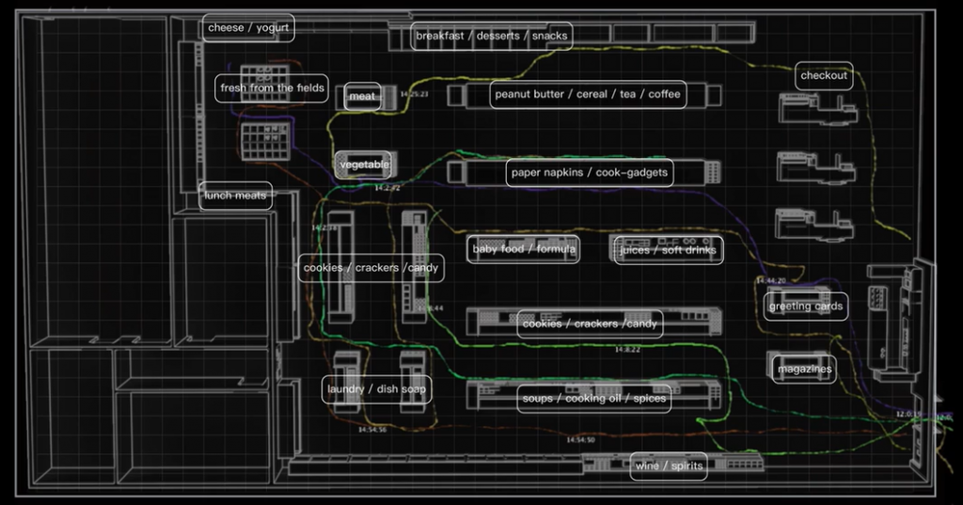Image resolution: width=963 pixels, height=505 pixels.
Task: Select paper napkins / cook-gadgets aisle label
Action: coord(590,173)
